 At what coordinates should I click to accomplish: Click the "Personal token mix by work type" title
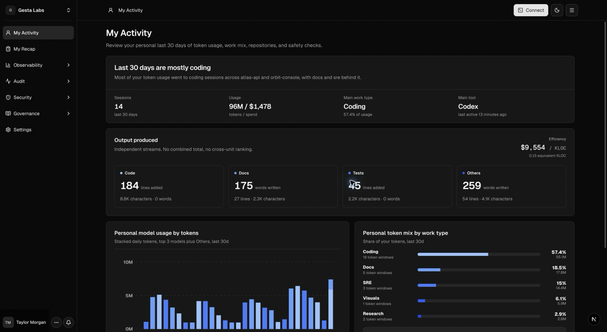click(x=405, y=233)
